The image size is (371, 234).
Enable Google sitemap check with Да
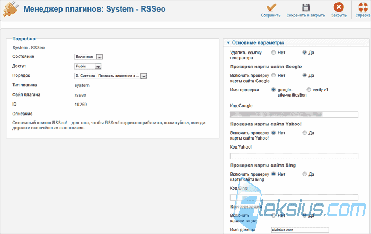pyautogui.click(x=305, y=75)
